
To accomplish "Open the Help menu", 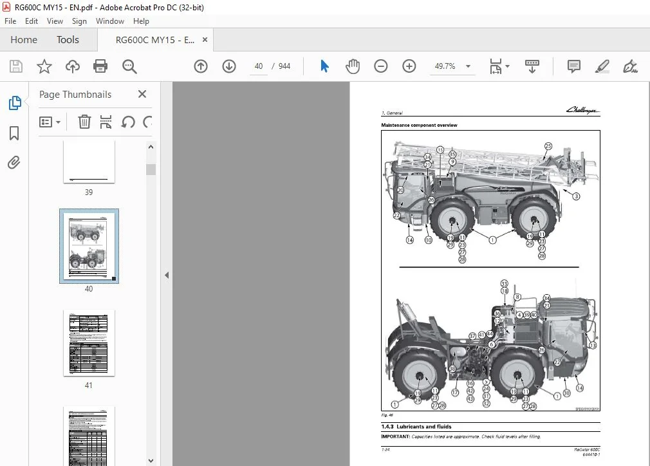I will [141, 21].
